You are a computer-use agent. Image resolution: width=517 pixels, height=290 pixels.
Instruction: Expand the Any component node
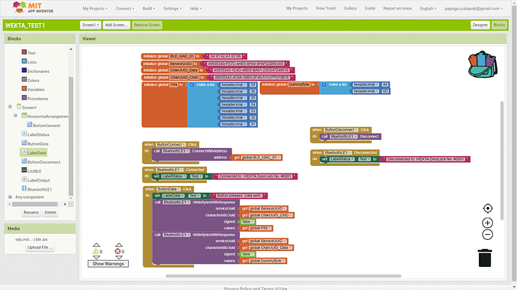point(10,197)
